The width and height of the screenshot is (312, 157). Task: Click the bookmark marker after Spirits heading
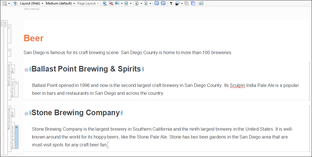click(x=142, y=69)
